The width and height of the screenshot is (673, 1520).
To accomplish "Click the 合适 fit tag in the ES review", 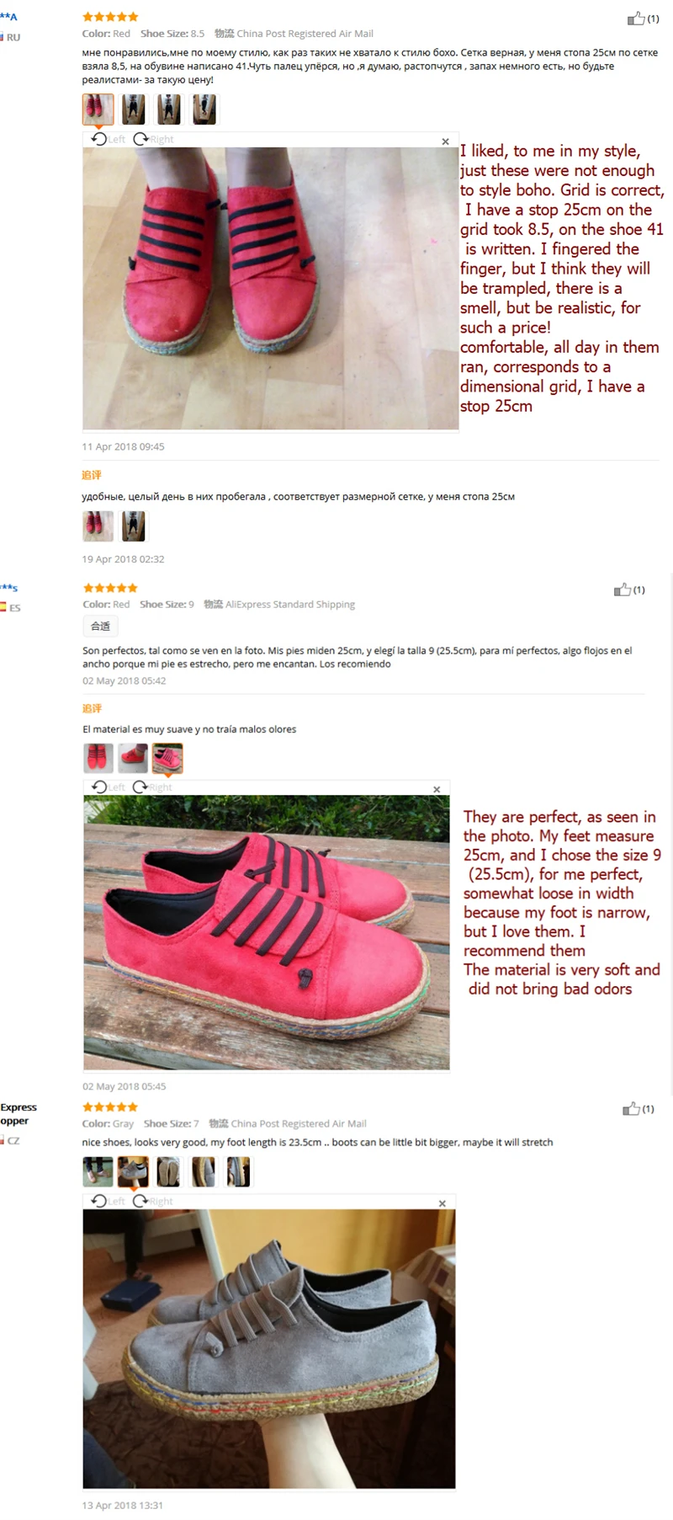I will (100, 626).
